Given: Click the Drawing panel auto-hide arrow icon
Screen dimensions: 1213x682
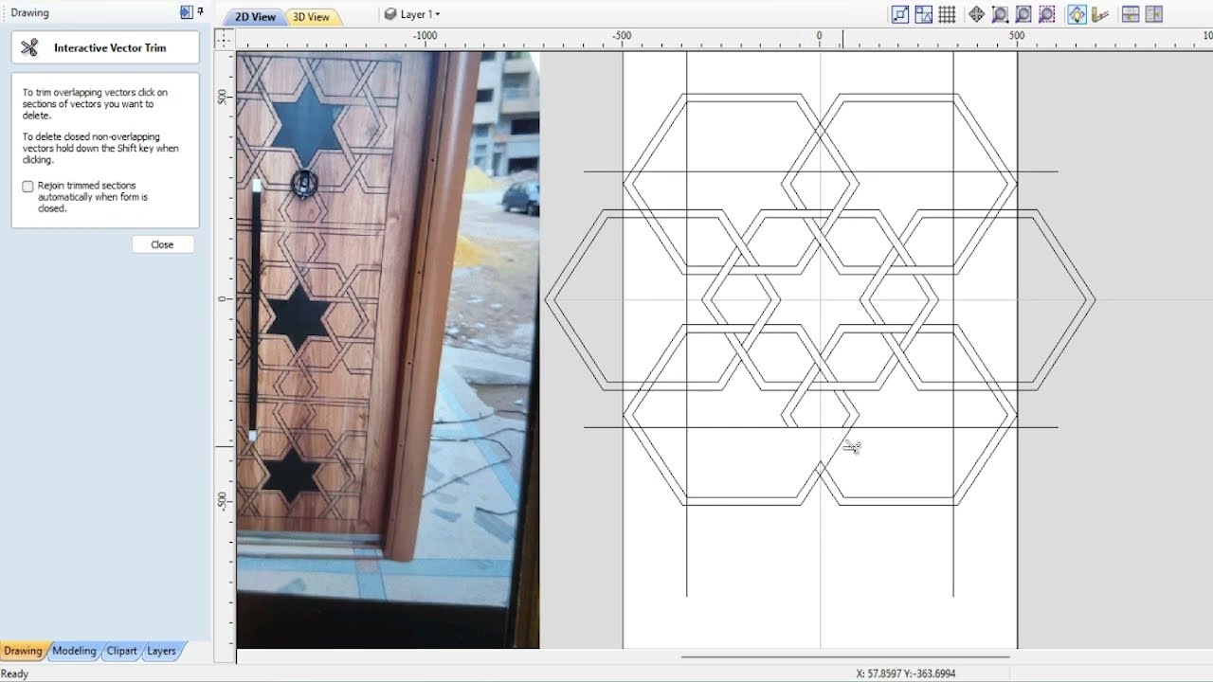Looking at the screenshot, I should pyautogui.click(x=186, y=12).
